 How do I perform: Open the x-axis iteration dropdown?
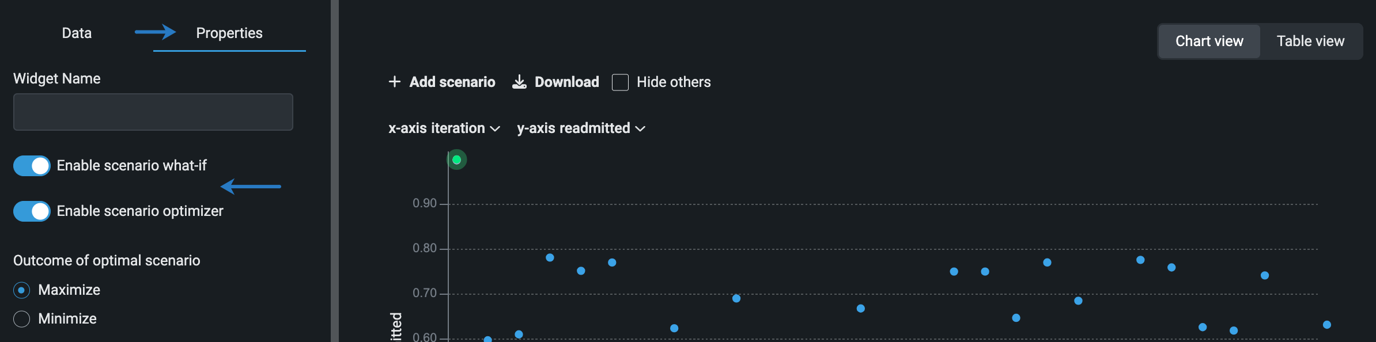[444, 128]
